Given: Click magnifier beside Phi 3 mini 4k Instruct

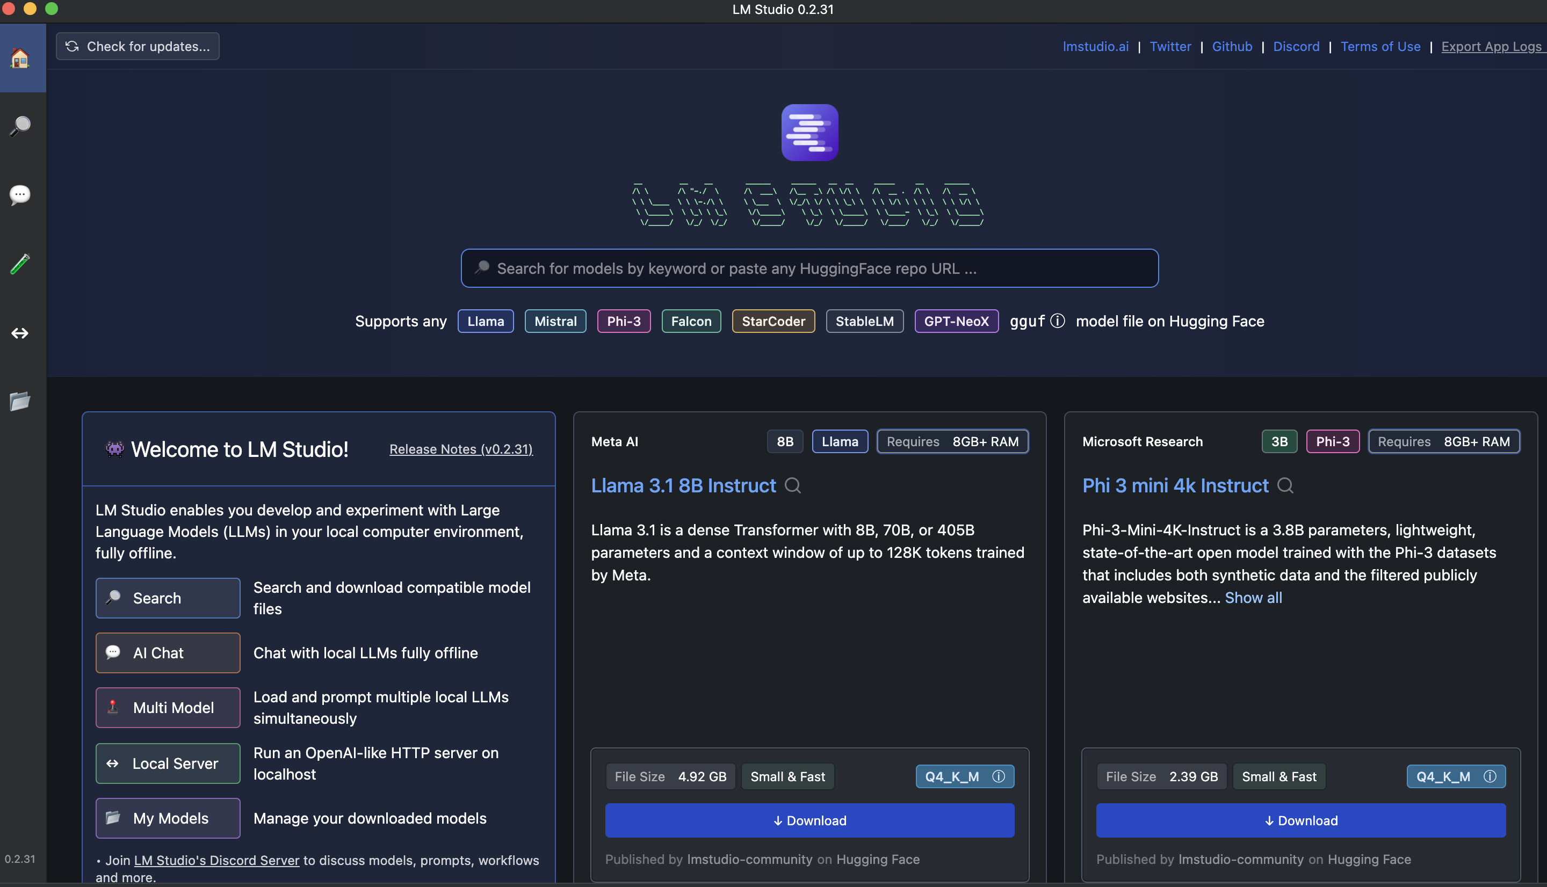Looking at the screenshot, I should pyautogui.click(x=1285, y=485).
